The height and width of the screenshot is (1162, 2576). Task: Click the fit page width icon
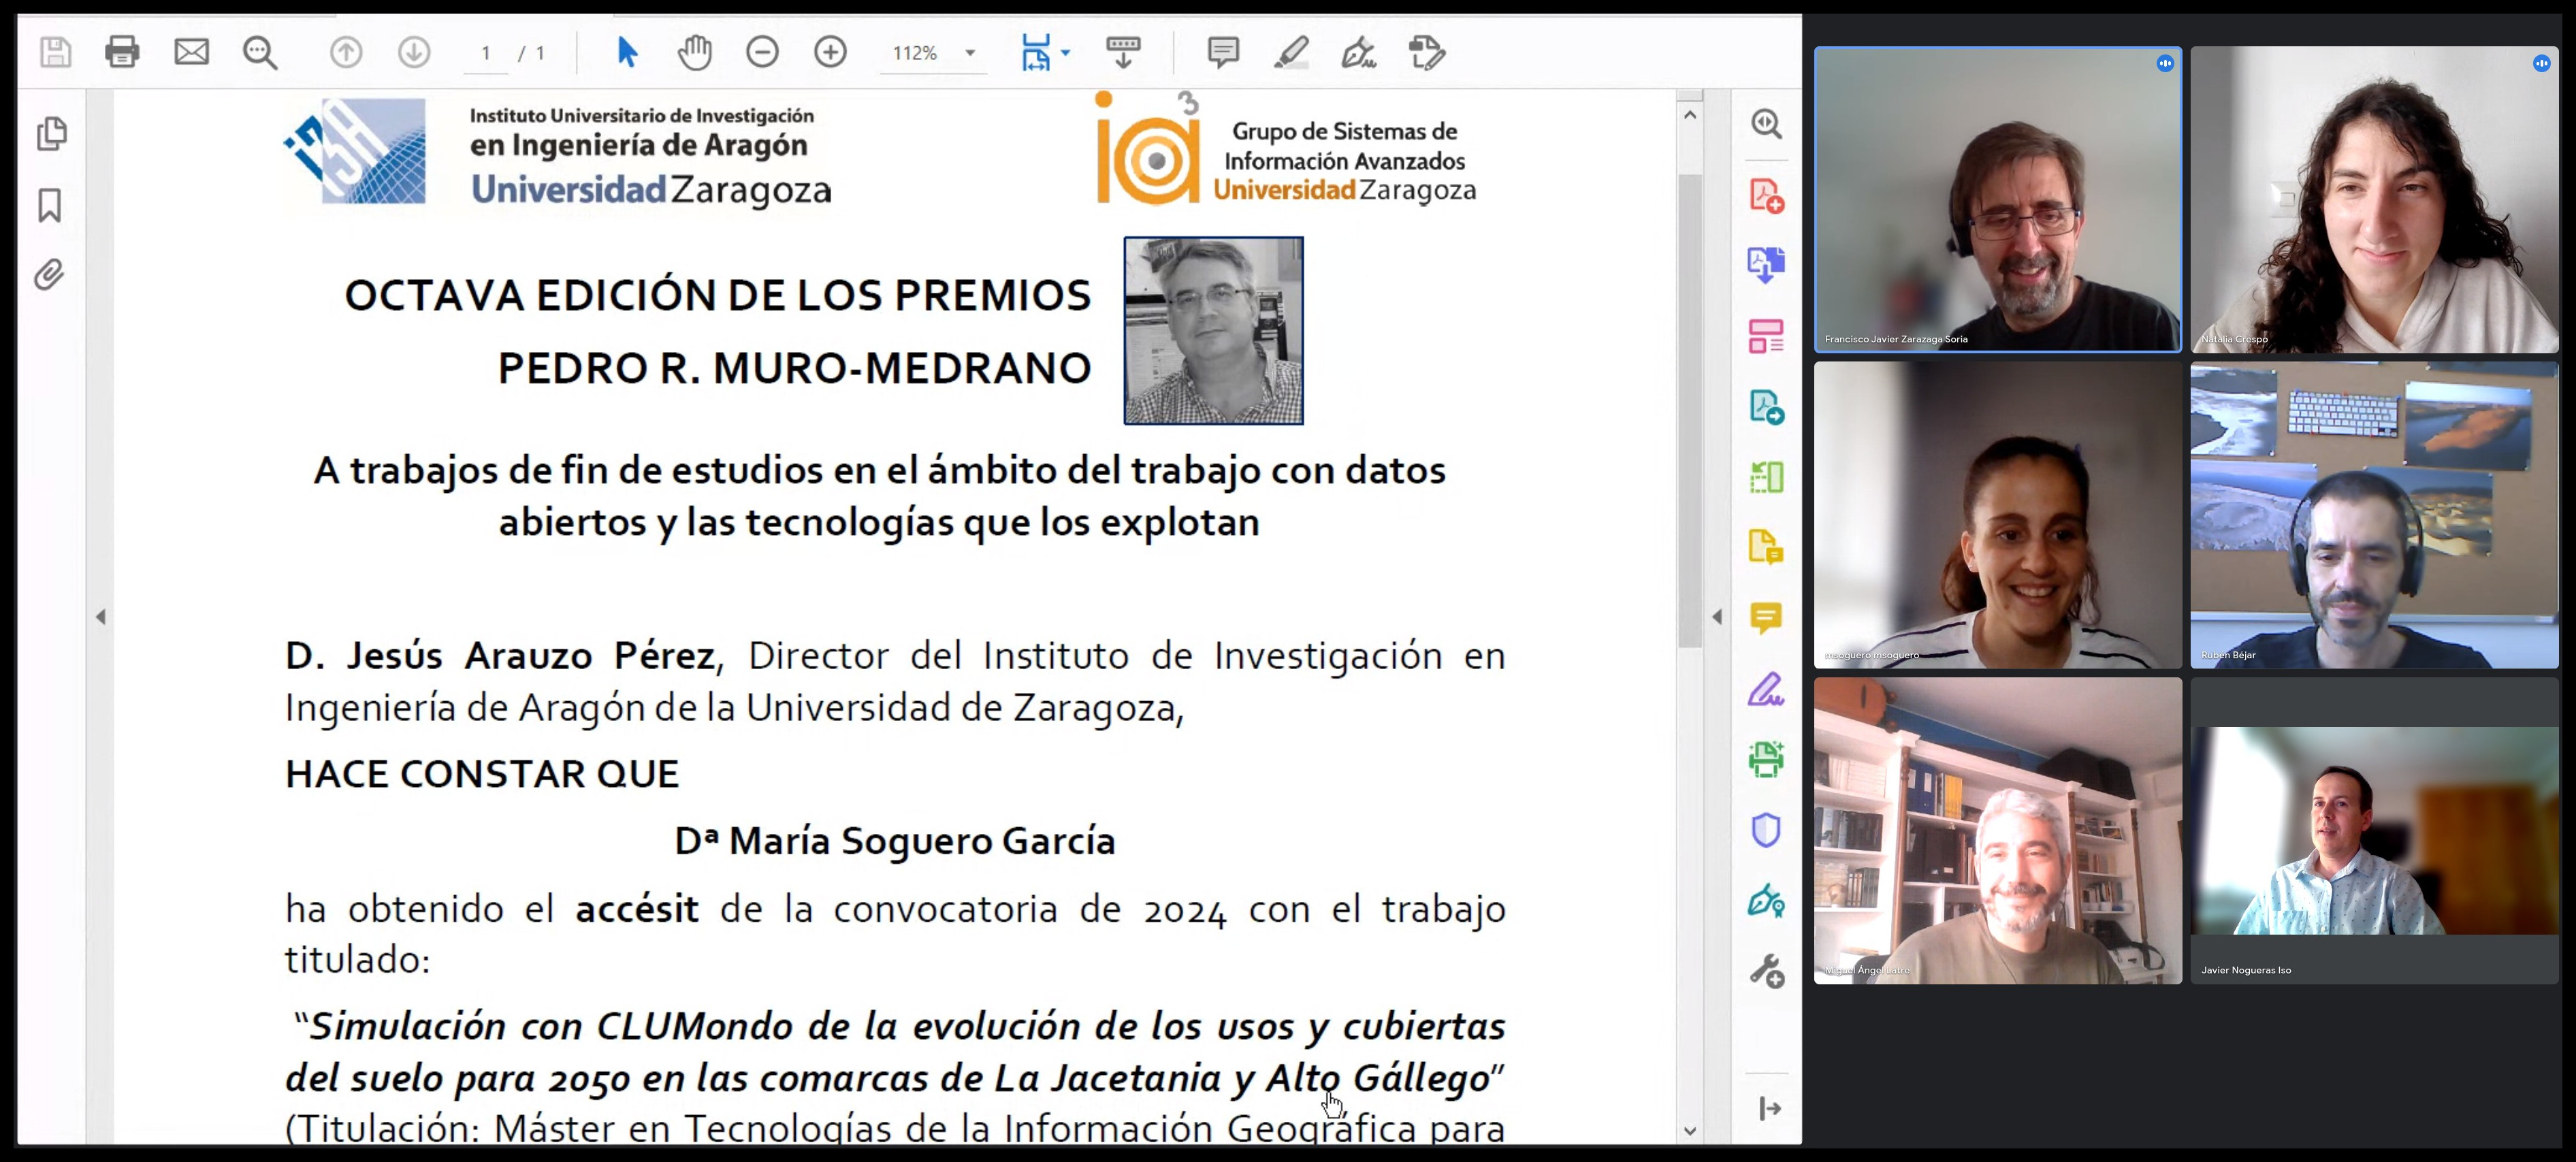coord(1036,52)
